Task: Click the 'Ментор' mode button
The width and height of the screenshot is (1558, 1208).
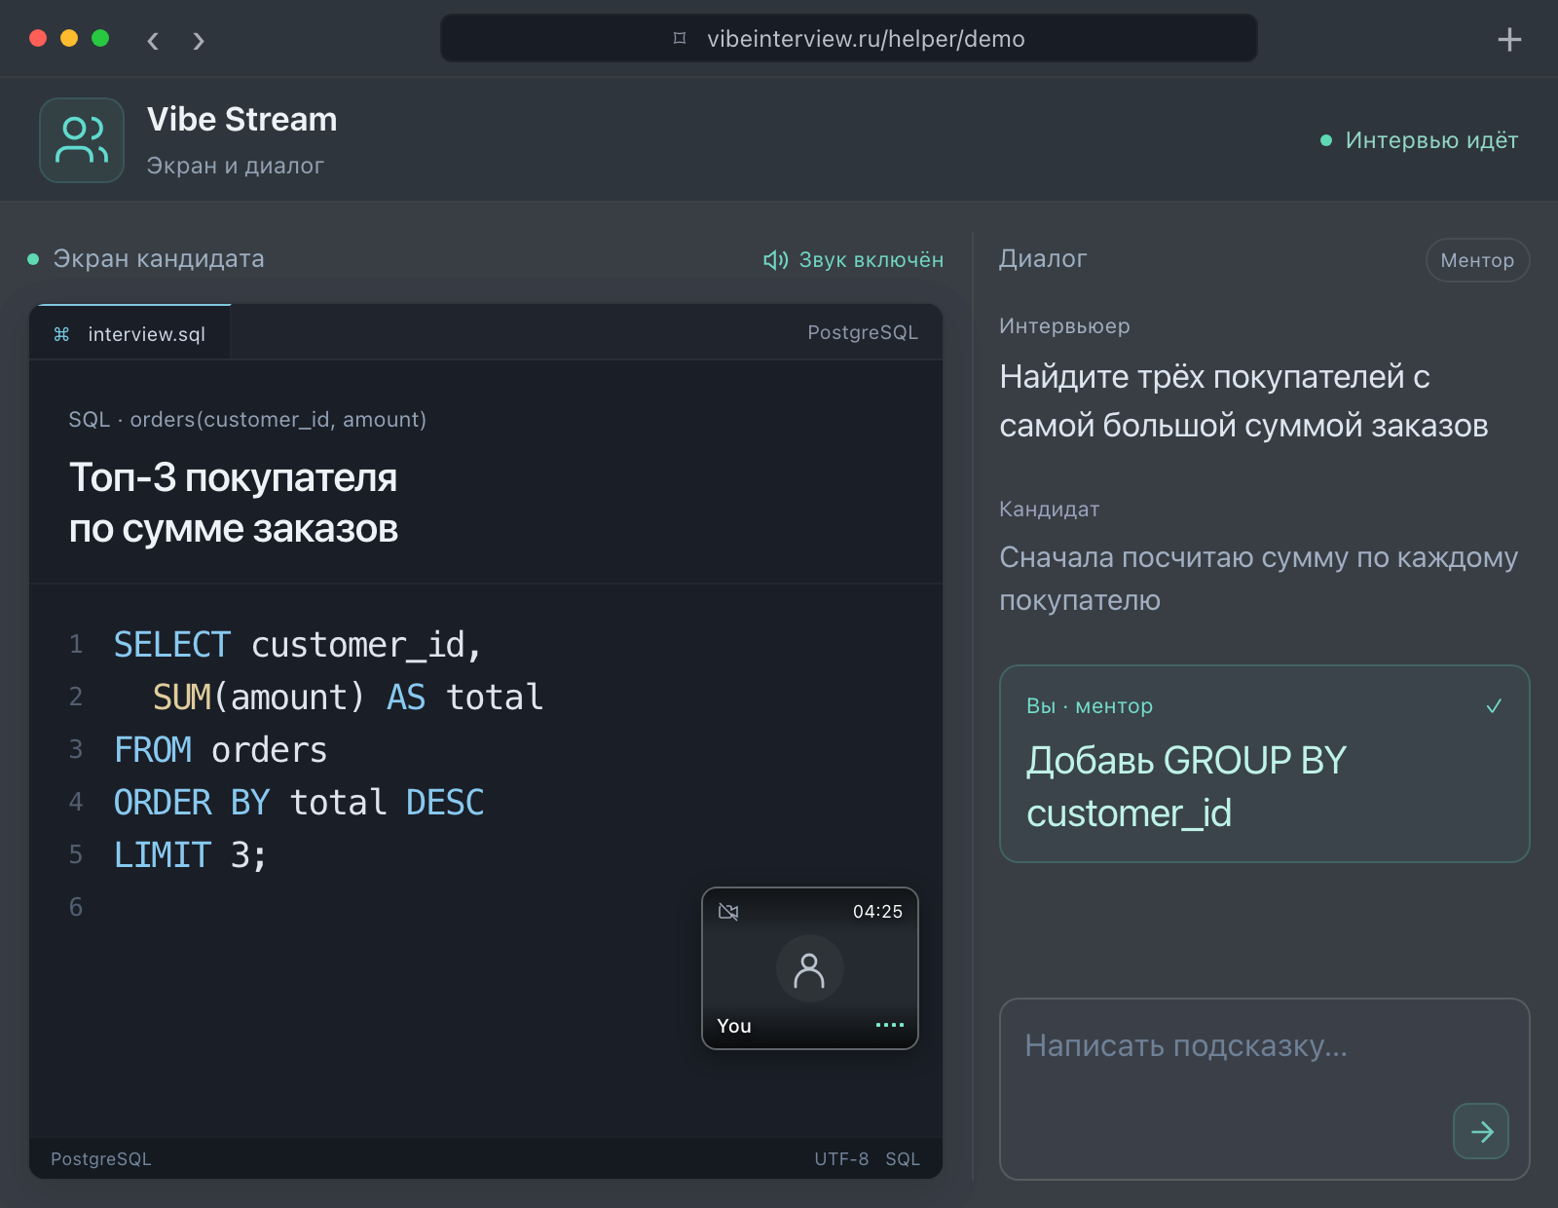Action: tap(1477, 260)
